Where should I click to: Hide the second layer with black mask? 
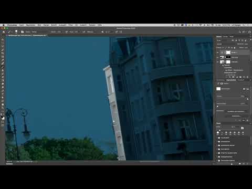click(x=218, y=57)
